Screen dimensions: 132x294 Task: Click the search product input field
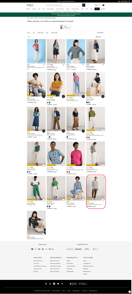(64, 5)
